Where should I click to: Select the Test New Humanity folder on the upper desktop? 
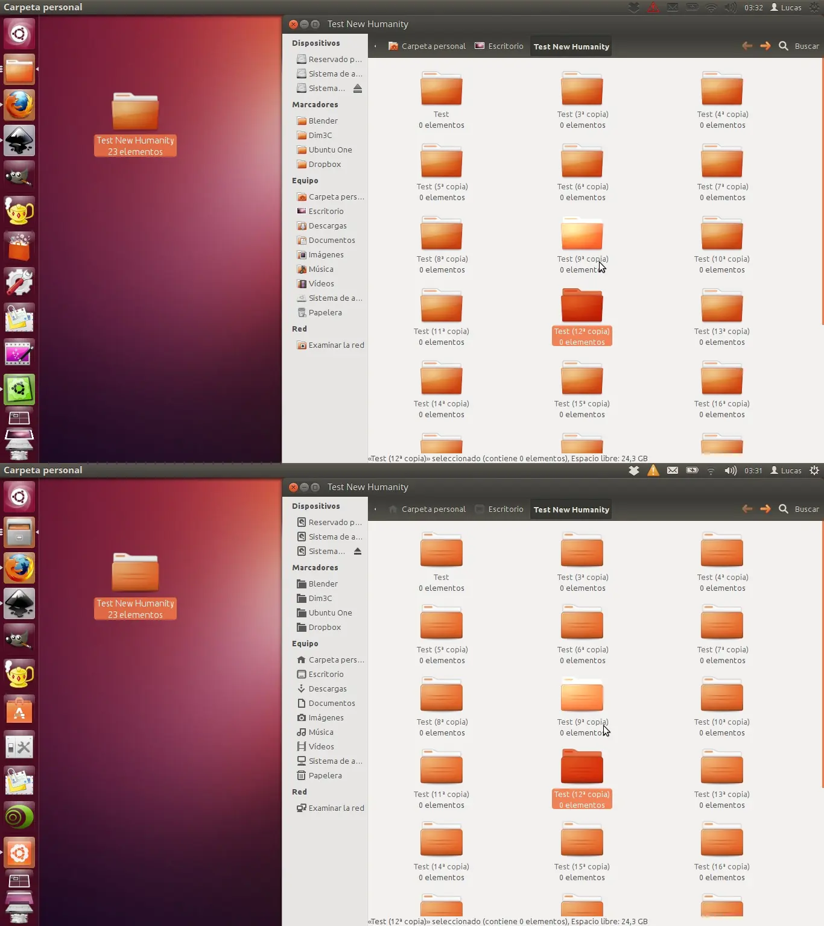135,124
